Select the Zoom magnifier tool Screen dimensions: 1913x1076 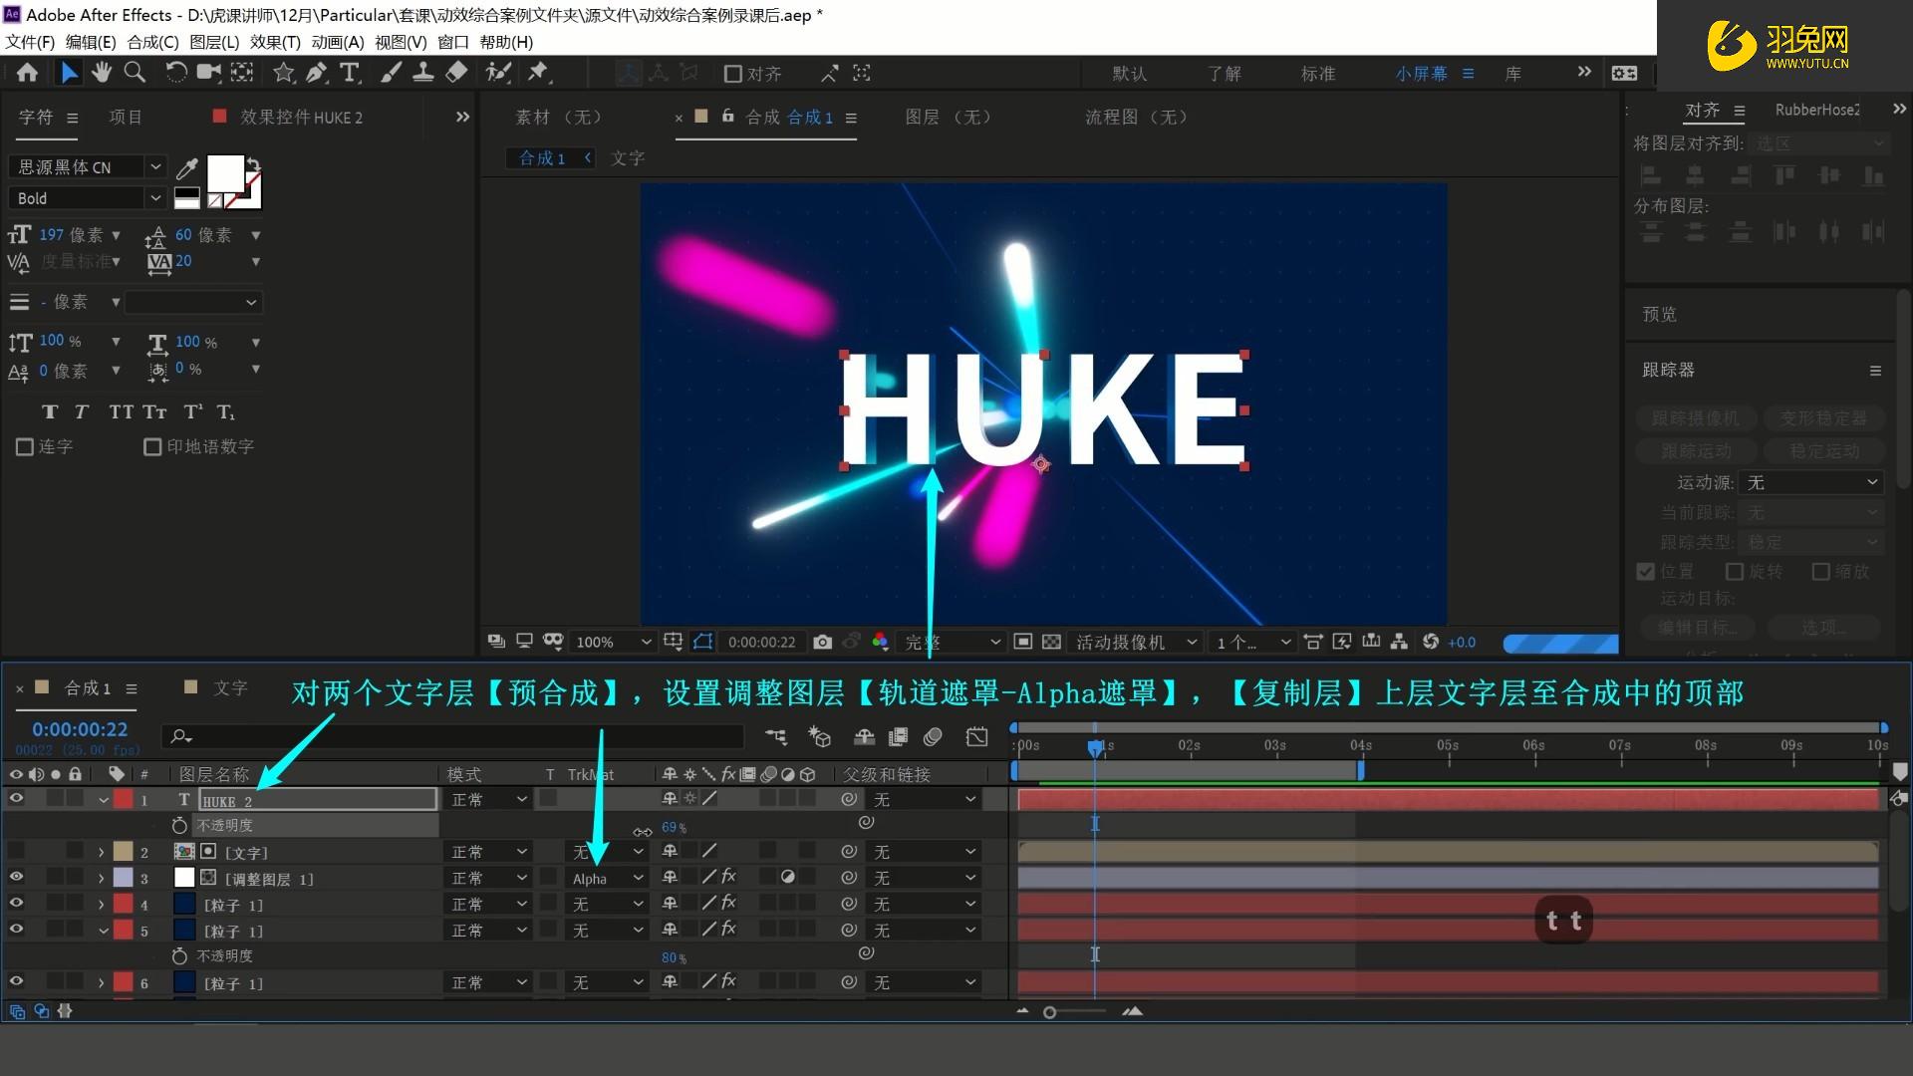(134, 73)
